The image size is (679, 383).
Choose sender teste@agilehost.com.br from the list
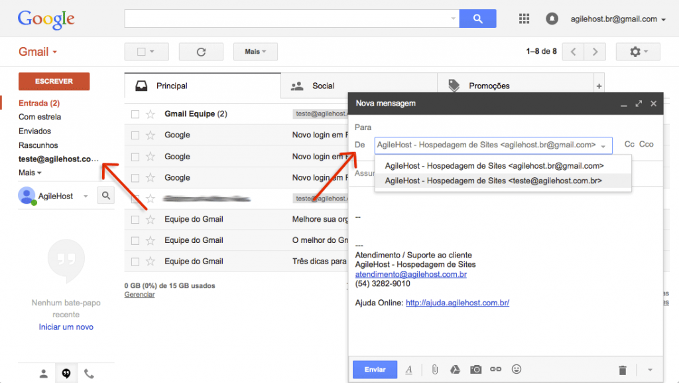coord(503,181)
